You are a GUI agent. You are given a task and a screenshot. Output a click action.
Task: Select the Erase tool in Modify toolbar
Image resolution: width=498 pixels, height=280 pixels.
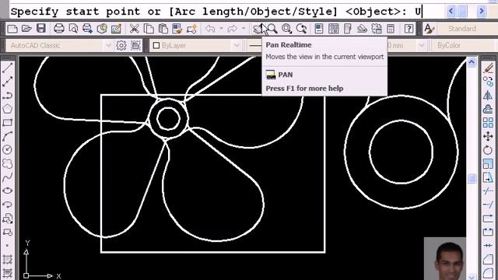(x=488, y=68)
